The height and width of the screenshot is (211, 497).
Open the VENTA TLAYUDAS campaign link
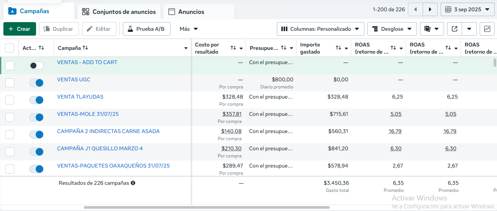[x=80, y=97]
